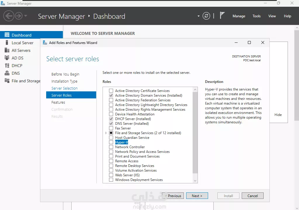Click the DNS icon in sidebar
This screenshot has height=210, width=299.
[7, 73]
